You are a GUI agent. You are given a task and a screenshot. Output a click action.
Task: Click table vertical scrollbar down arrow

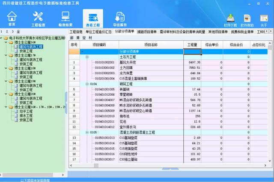270,161
